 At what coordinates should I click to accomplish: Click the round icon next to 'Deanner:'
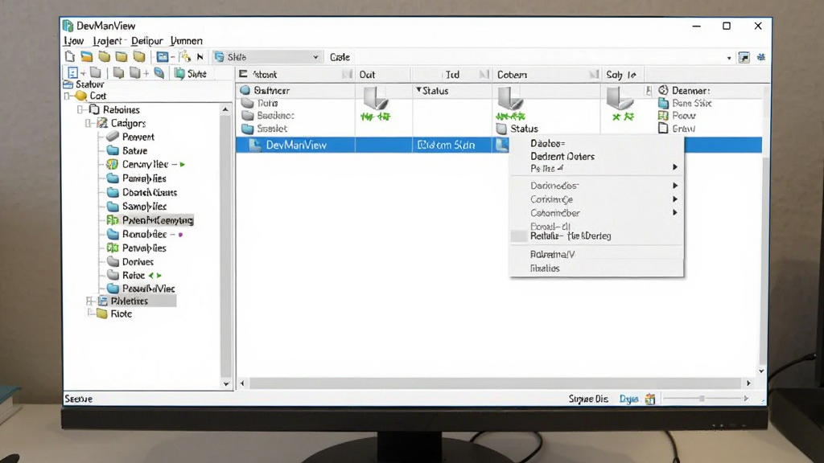[663, 90]
